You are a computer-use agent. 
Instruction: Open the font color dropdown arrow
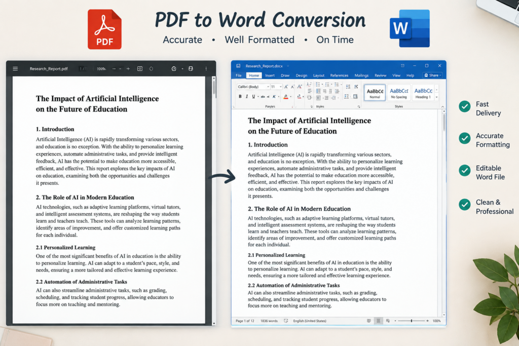[290, 97]
